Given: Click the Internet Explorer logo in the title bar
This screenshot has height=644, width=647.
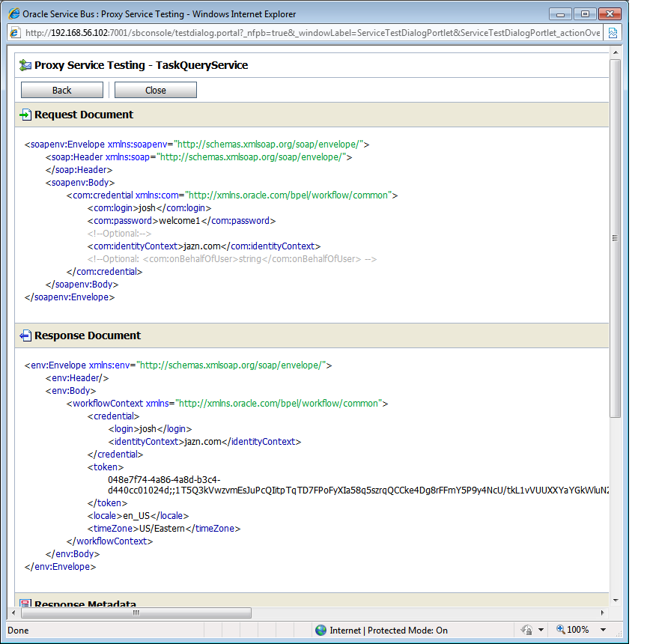Looking at the screenshot, I should coord(13,13).
